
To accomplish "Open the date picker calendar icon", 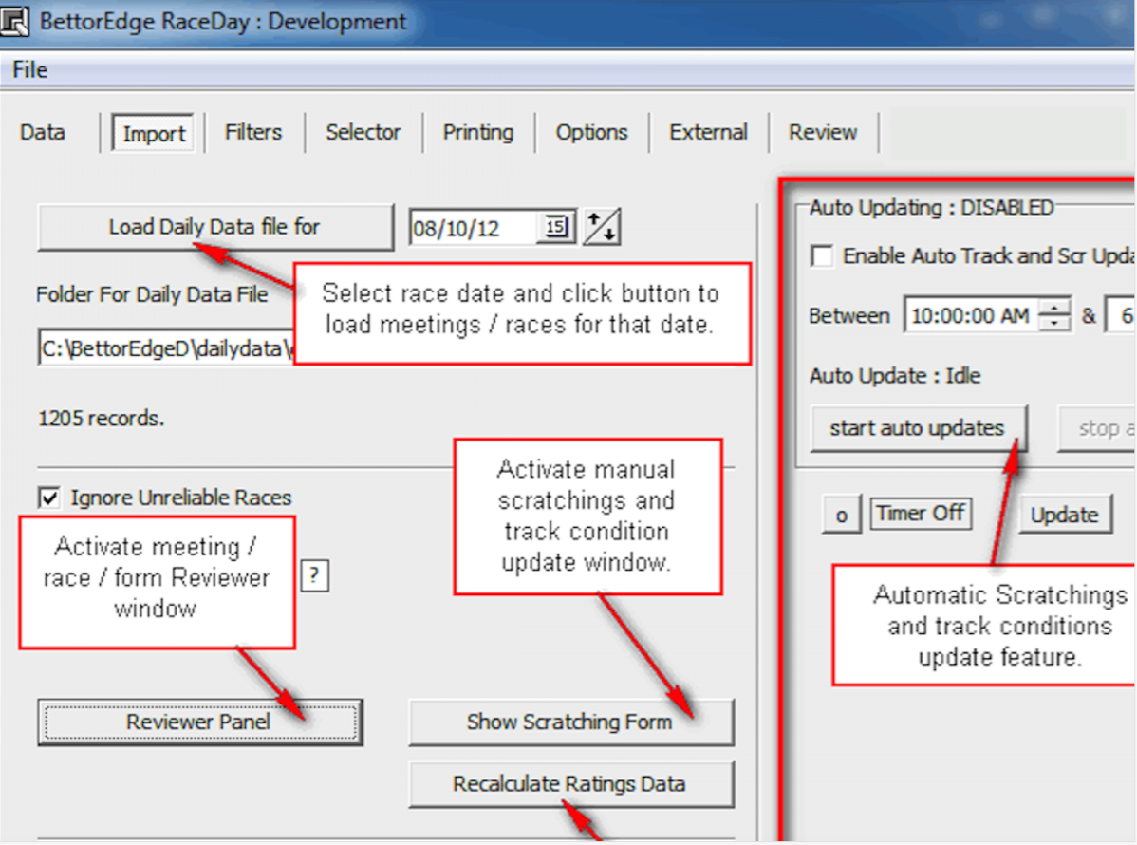I will [557, 228].
